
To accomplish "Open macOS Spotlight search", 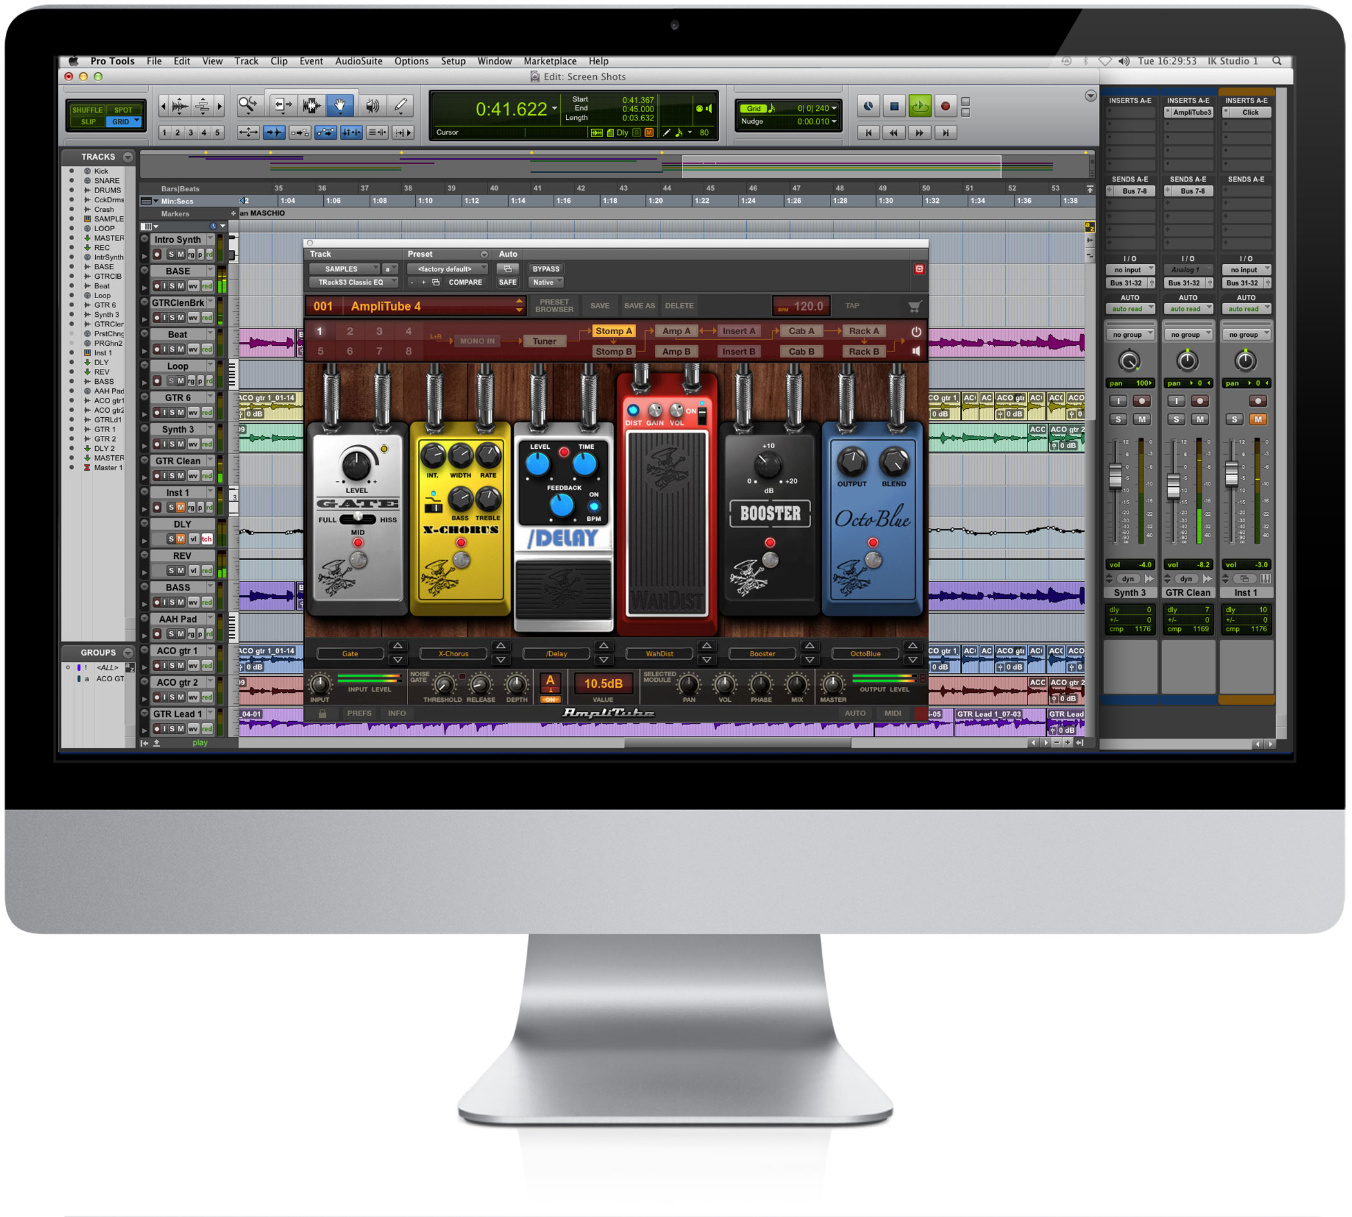I will click(x=1277, y=61).
